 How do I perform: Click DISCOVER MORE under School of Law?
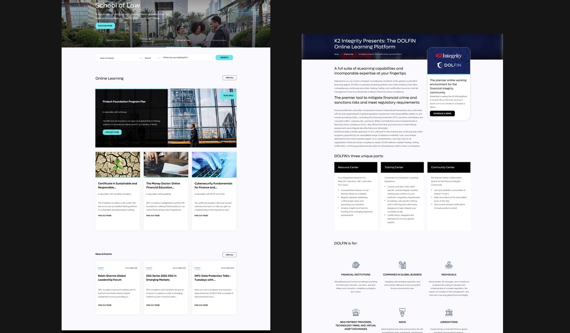(105, 25)
